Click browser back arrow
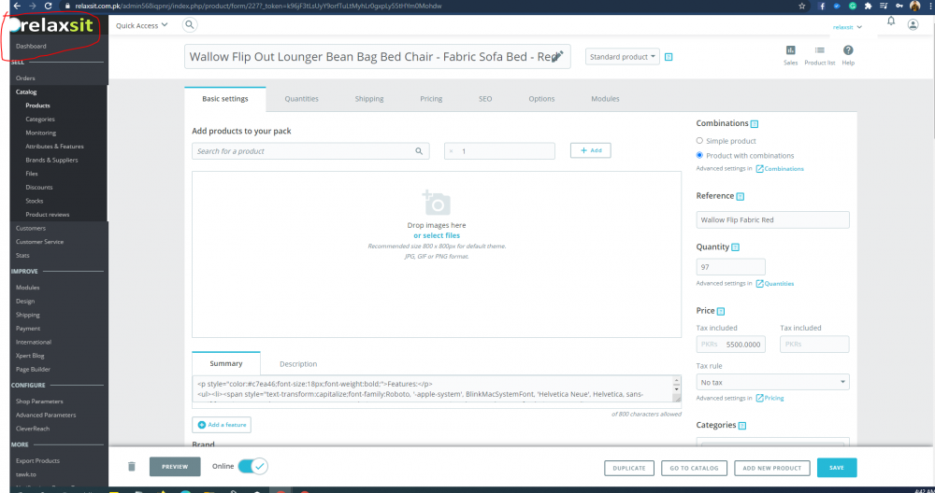The image size is (935, 493). [17, 6]
